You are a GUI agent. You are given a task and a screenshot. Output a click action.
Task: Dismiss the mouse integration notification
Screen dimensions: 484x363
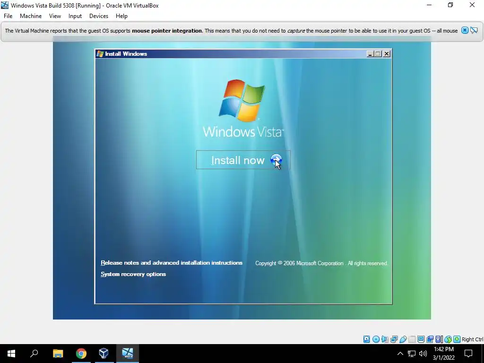click(465, 30)
